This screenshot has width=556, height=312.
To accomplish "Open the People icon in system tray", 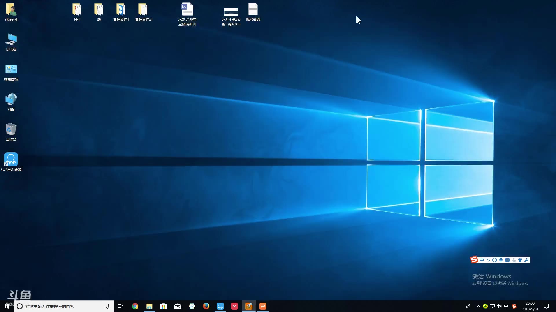I will pos(468,306).
